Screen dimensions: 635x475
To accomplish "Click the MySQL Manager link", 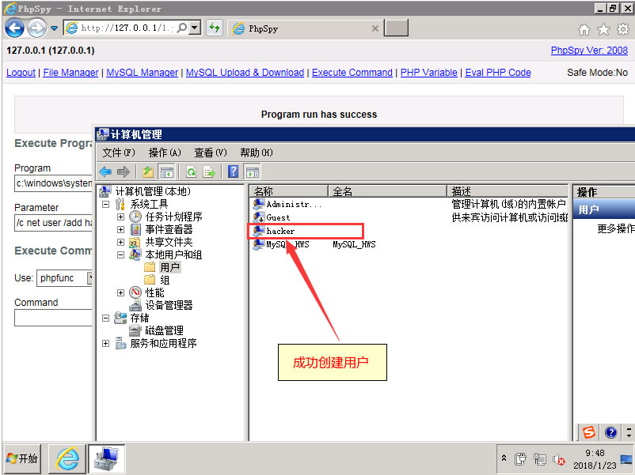I will click(x=142, y=73).
